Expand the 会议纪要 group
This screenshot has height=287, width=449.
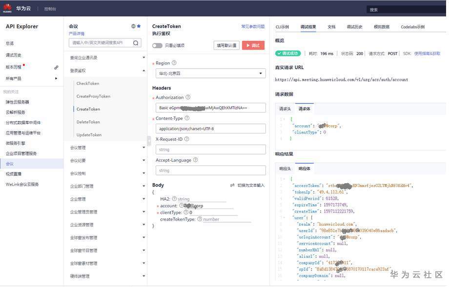click(x=144, y=160)
